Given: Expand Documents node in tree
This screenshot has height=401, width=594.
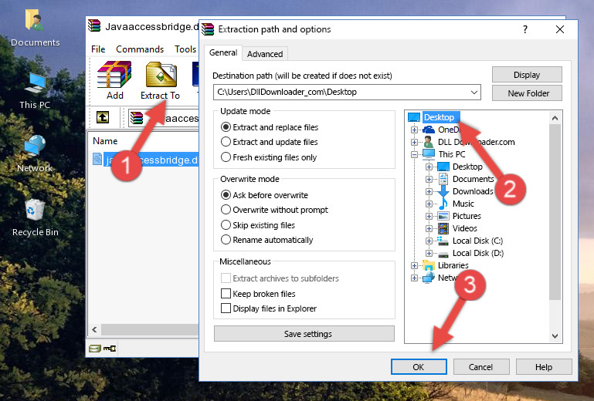Looking at the screenshot, I should point(429,180).
